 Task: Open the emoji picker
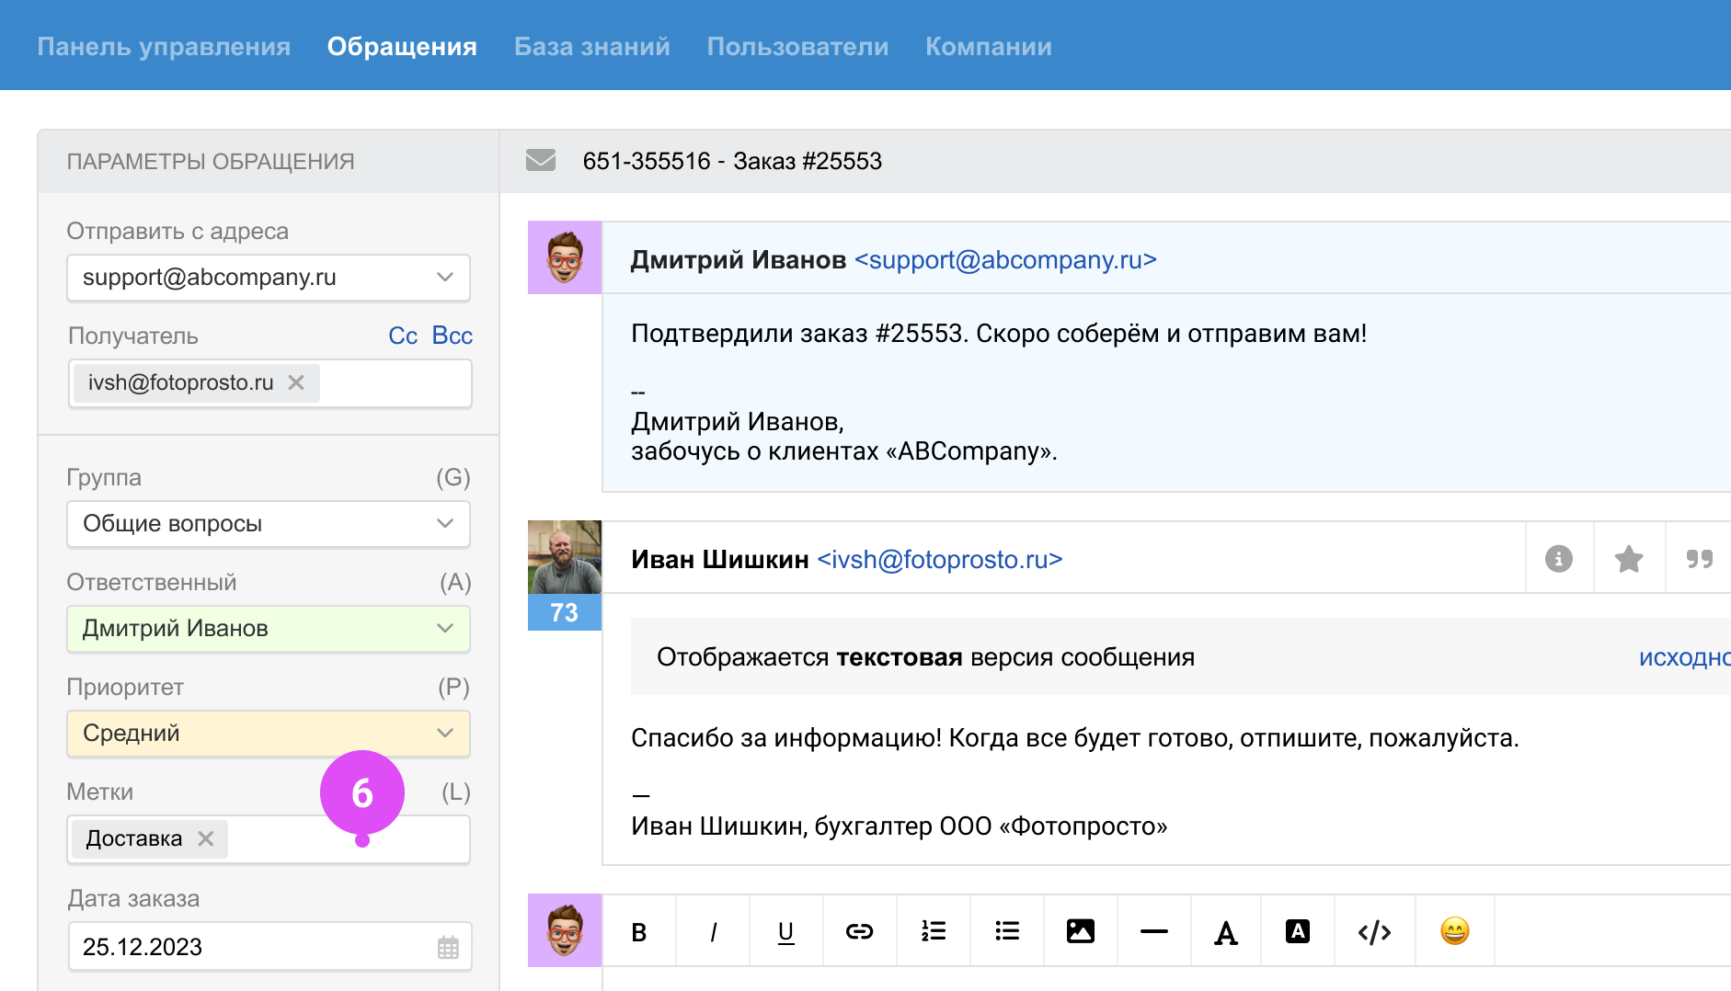click(1454, 931)
